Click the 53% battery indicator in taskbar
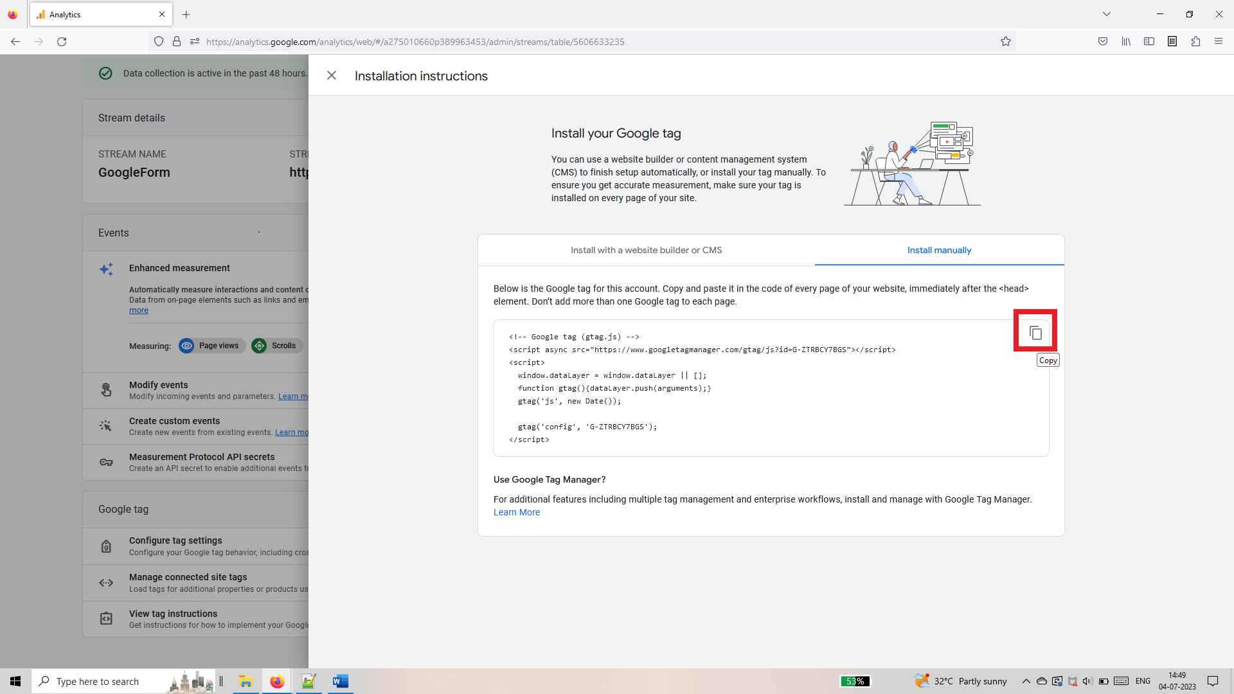This screenshot has width=1234, height=694. pos(855,681)
